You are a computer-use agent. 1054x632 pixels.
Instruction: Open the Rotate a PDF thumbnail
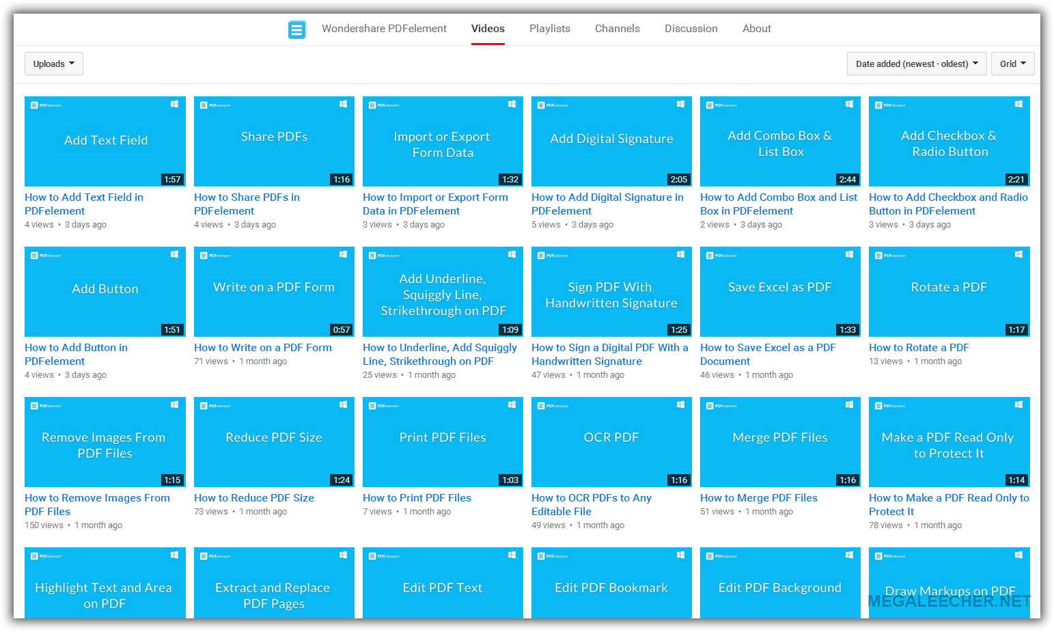[949, 292]
